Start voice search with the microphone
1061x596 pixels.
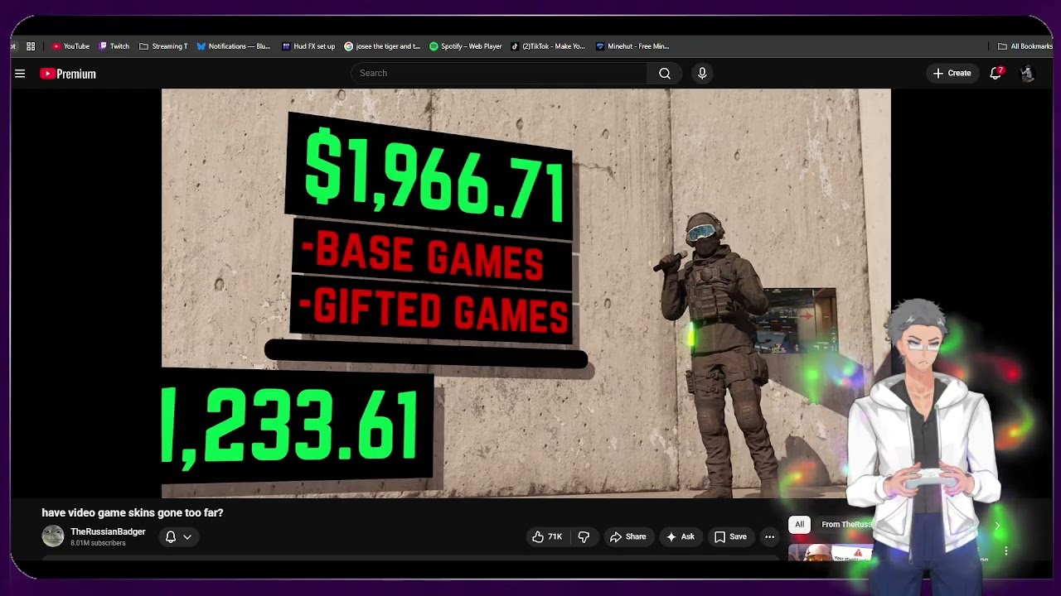coord(702,73)
